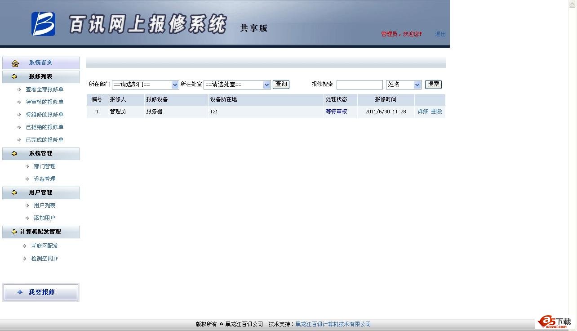Open 用户列表 page
This screenshot has width=577, height=331.
pyautogui.click(x=44, y=206)
